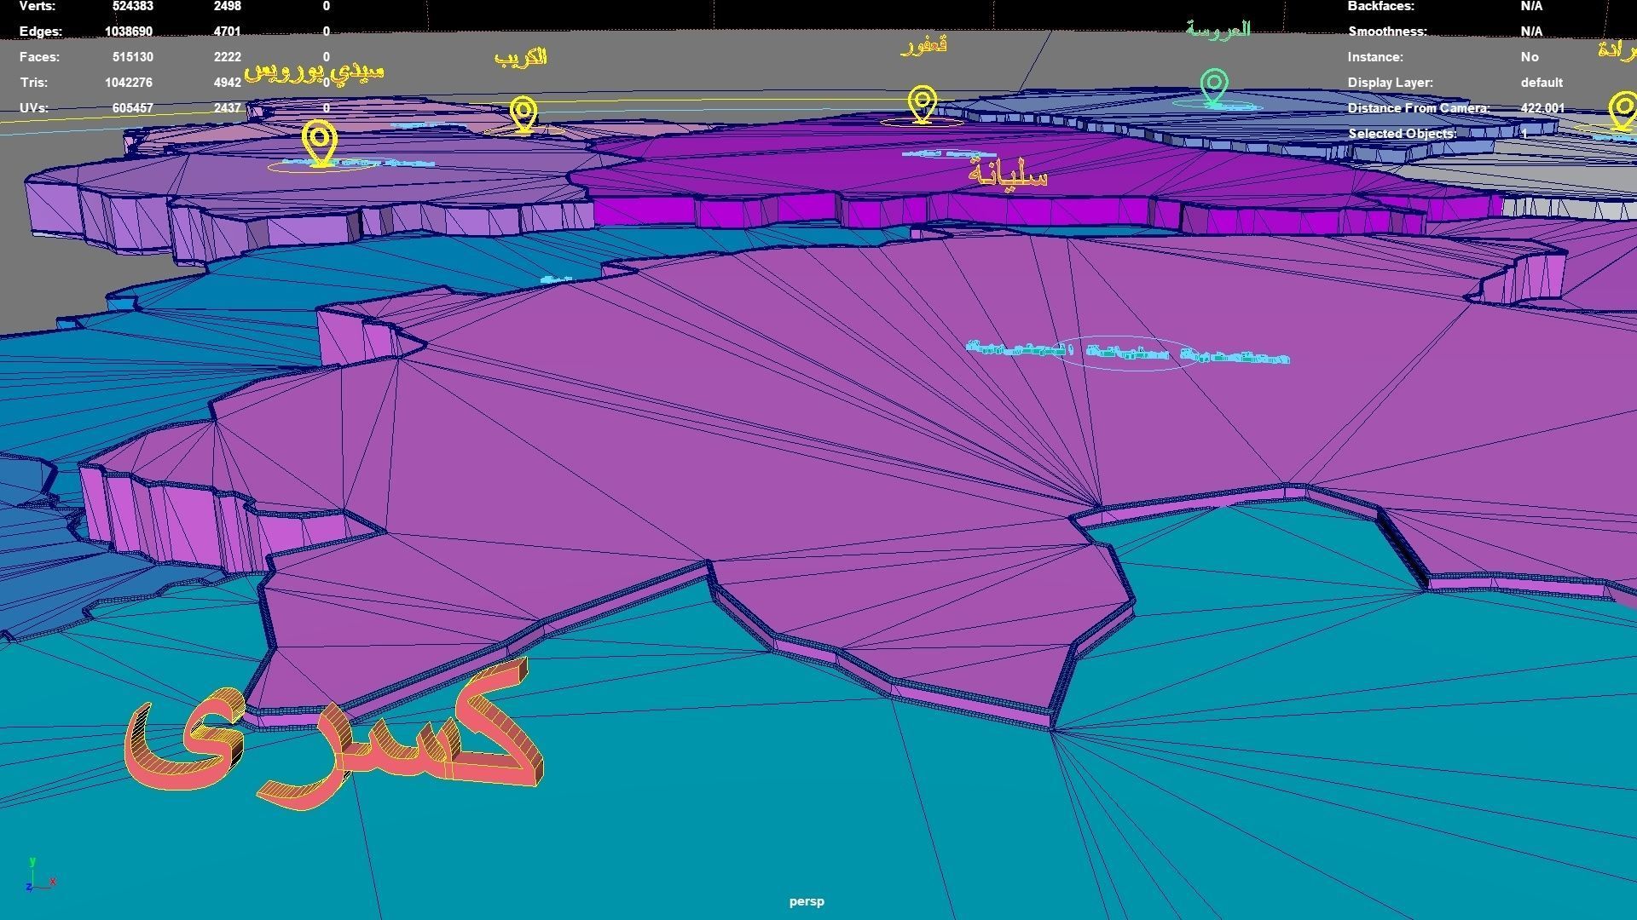This screenshot has height=920, width=1637.
Task: Click the Display Layer default HUD value
Action: (1541, 83)
